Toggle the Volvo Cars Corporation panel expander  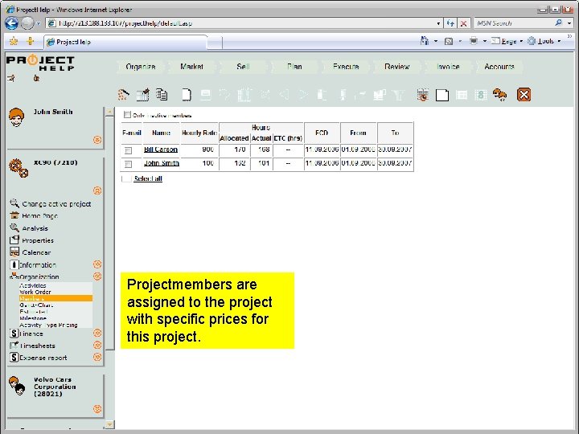(x=97, y=409)
